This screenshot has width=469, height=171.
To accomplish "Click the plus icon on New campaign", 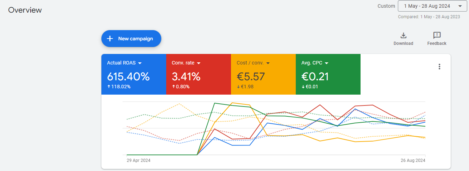I will [110, 39].
